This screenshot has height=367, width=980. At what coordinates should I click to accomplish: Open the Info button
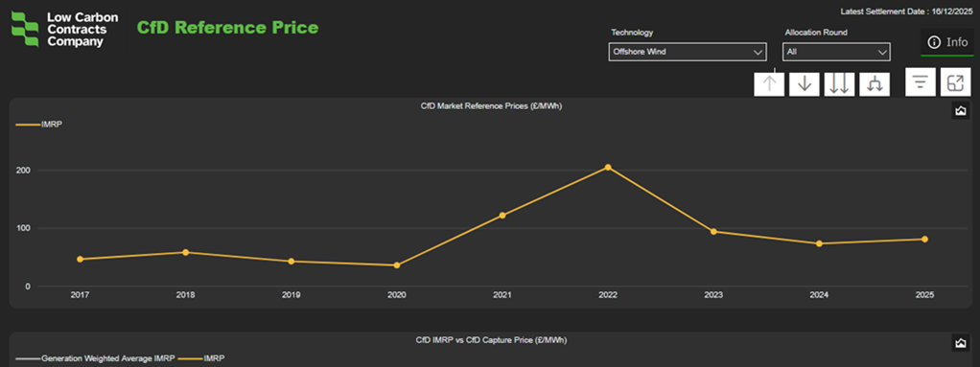[x=947, y=42]
